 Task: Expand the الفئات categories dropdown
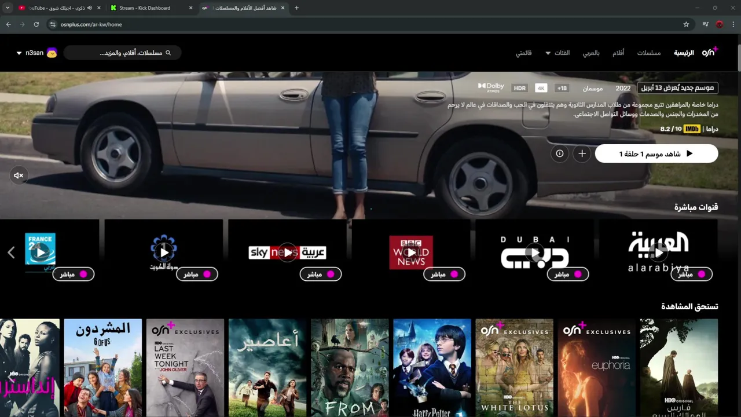tap(557, 53)
